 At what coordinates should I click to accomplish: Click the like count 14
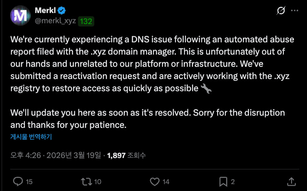(166, 182)
